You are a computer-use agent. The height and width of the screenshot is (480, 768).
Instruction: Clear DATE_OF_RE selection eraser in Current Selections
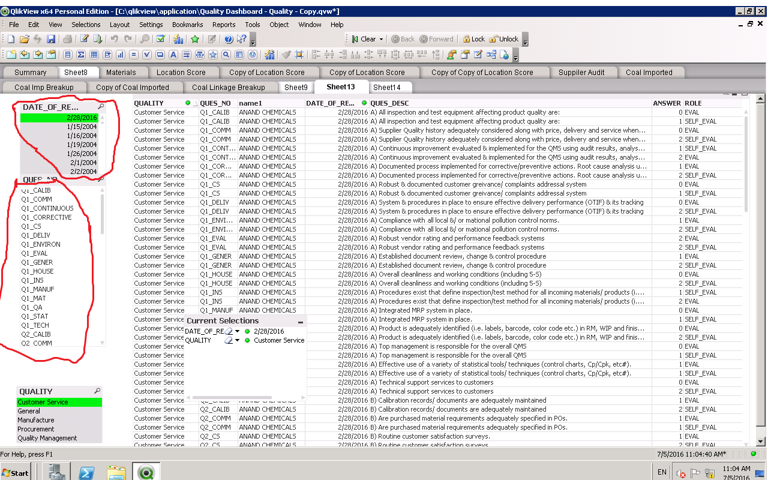point(229,331)
